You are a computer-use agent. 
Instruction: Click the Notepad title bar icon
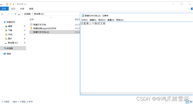click(83, 16)
